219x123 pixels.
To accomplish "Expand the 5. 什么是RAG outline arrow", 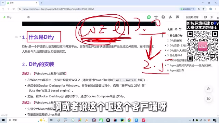I will click(x=166, y=55).
